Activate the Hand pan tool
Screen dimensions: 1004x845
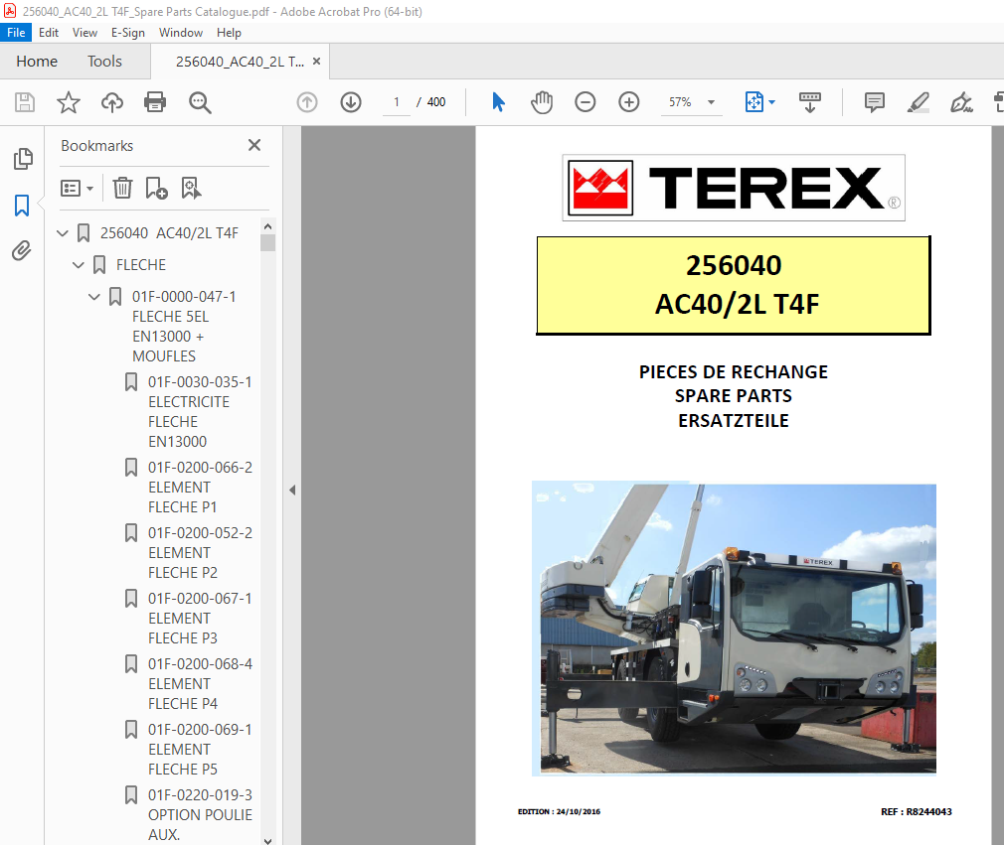(542, 102)
